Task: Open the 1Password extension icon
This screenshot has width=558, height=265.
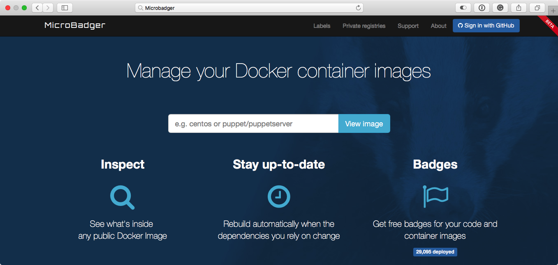Action: pyautogui.click(x=482, y=8)
